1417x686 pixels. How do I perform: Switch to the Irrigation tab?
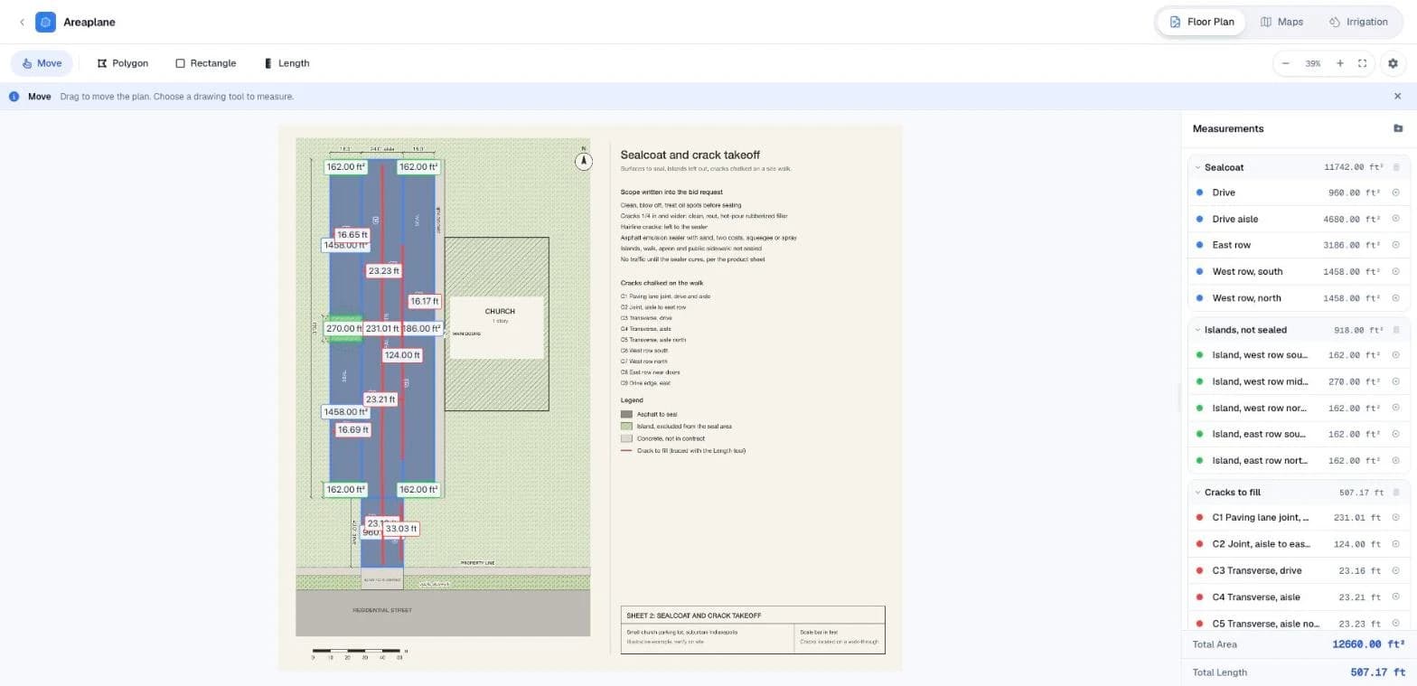(1358, 22)
